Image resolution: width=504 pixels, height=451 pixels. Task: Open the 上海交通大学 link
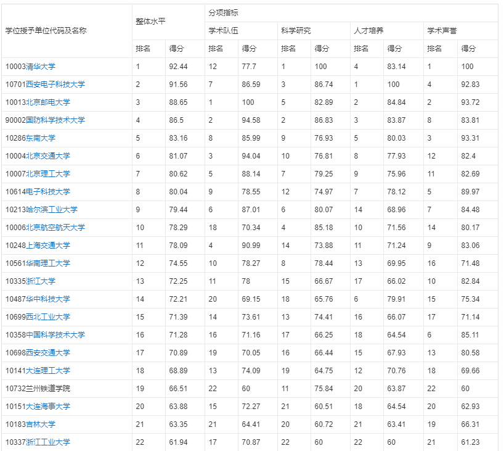48,246
